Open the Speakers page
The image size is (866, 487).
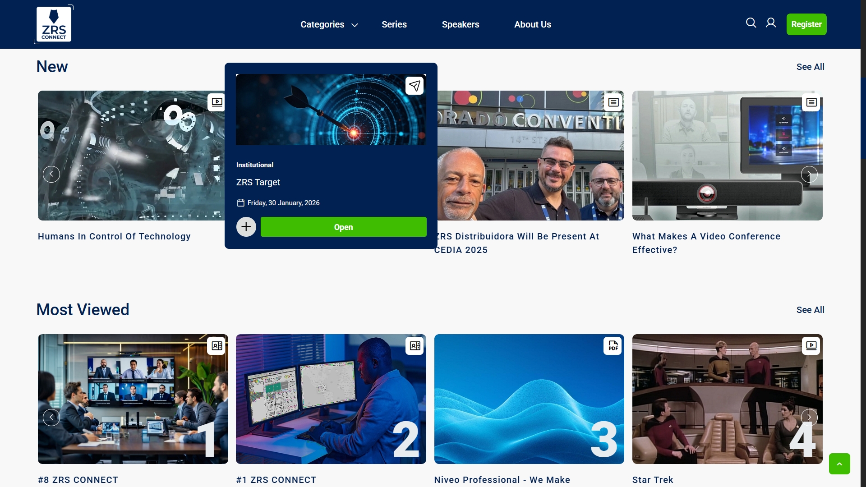pyautogui.click(x=461, y=24)
